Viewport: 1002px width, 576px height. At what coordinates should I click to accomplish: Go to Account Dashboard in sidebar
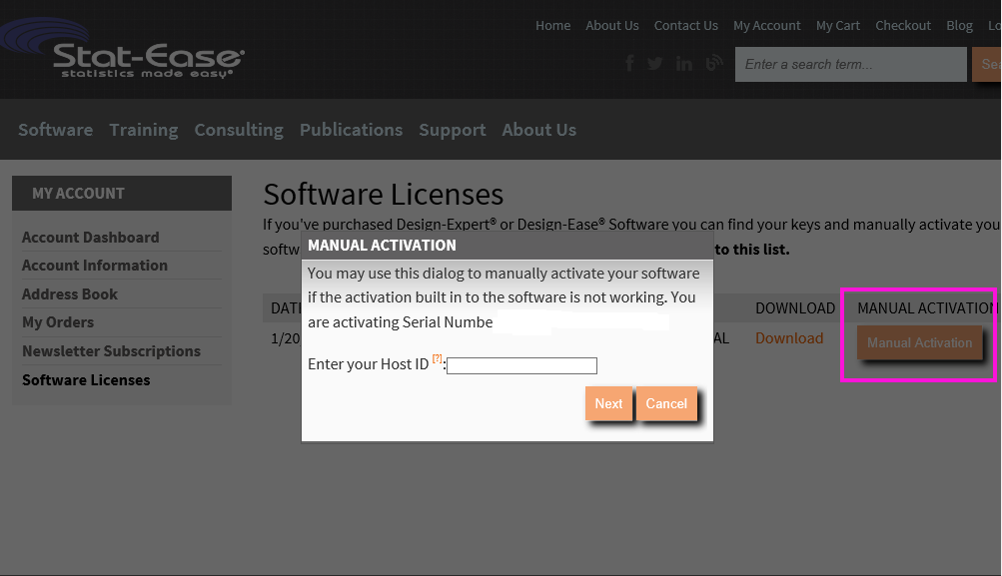pyautogui.click(x=91, y=237)
